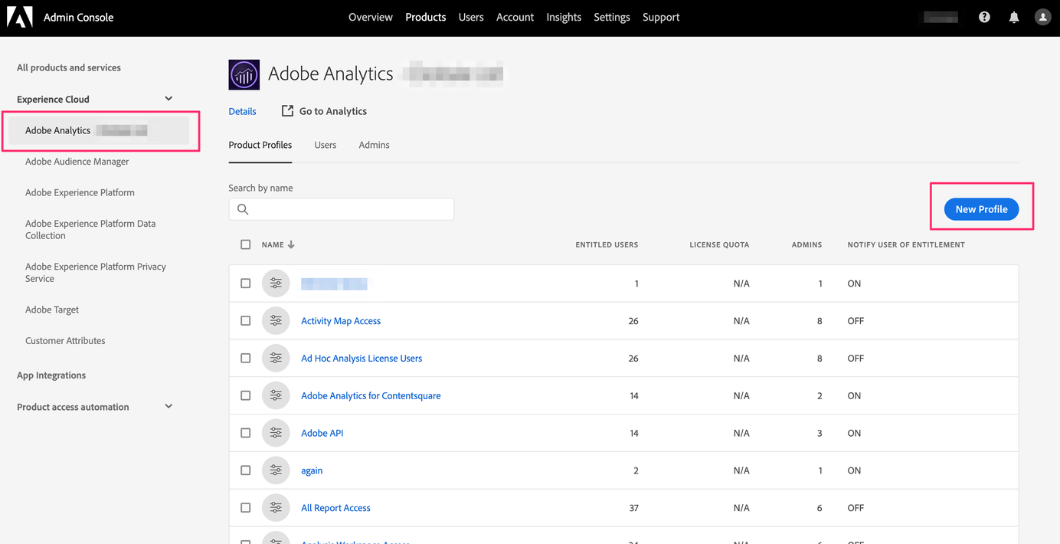Open the Settings menu

pos(612,17)
